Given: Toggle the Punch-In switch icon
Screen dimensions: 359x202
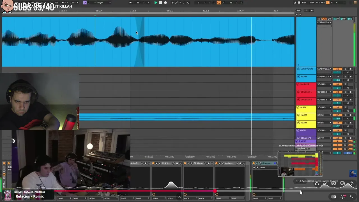Looking at the screenshot, I should point(214,3).
